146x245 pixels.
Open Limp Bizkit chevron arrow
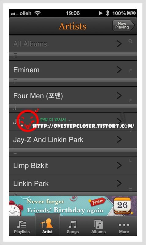(119, 165)
